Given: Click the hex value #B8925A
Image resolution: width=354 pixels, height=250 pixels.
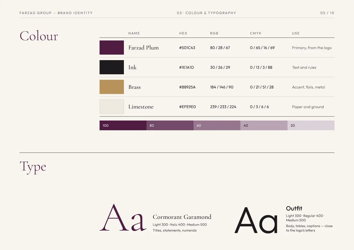Looking at the screenshot, I should pyautogui.click(x=187, y=87).
